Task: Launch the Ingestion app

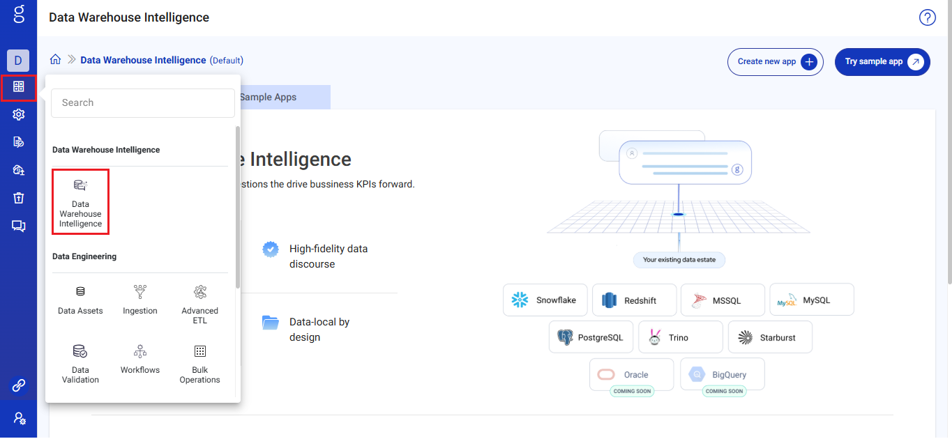Action: [x=140, y=300]
